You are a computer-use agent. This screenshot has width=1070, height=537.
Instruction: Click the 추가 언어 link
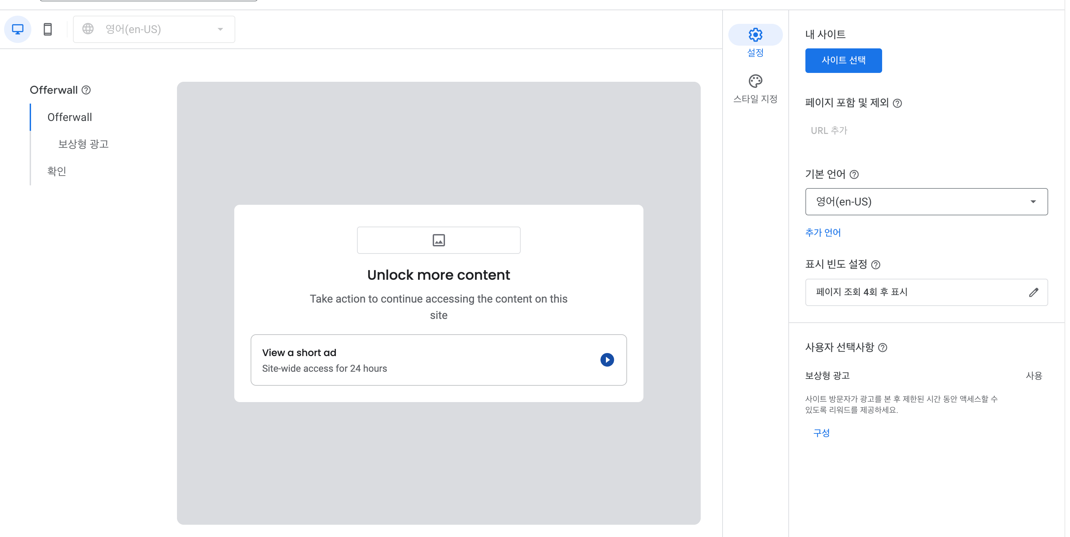point(822,233)
